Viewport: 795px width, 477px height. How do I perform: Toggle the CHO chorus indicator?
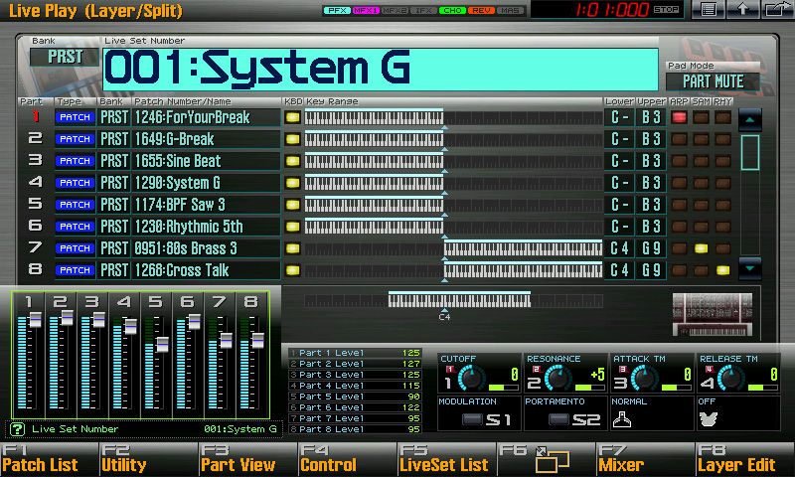(453, 10)
